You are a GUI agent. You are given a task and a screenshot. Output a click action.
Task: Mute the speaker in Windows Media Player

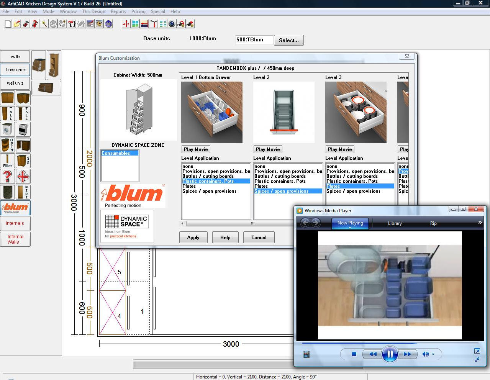(x=425, y=354)
